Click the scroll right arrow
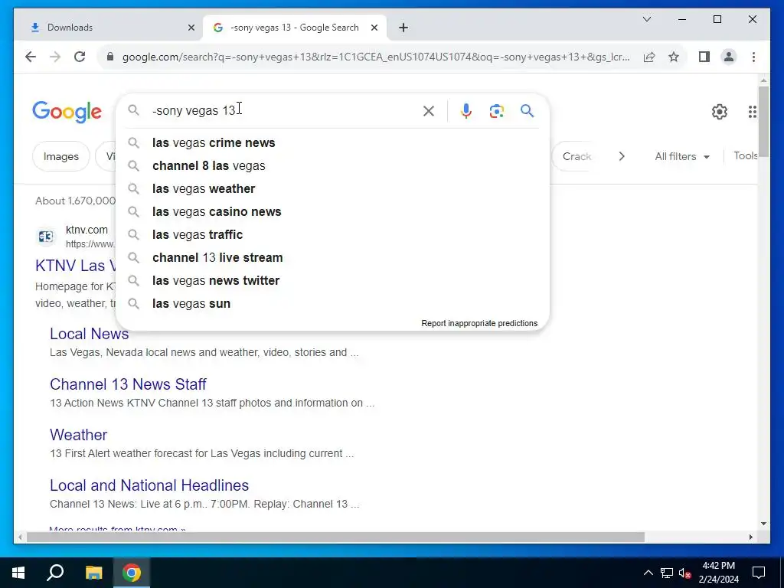The height and width of the screenshot is (588, 784). click(750, 537)
